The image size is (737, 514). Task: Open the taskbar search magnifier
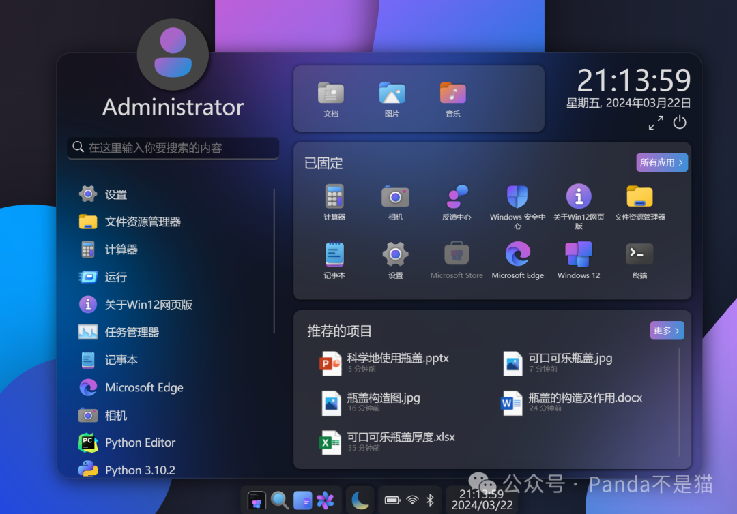click(280, 500)
